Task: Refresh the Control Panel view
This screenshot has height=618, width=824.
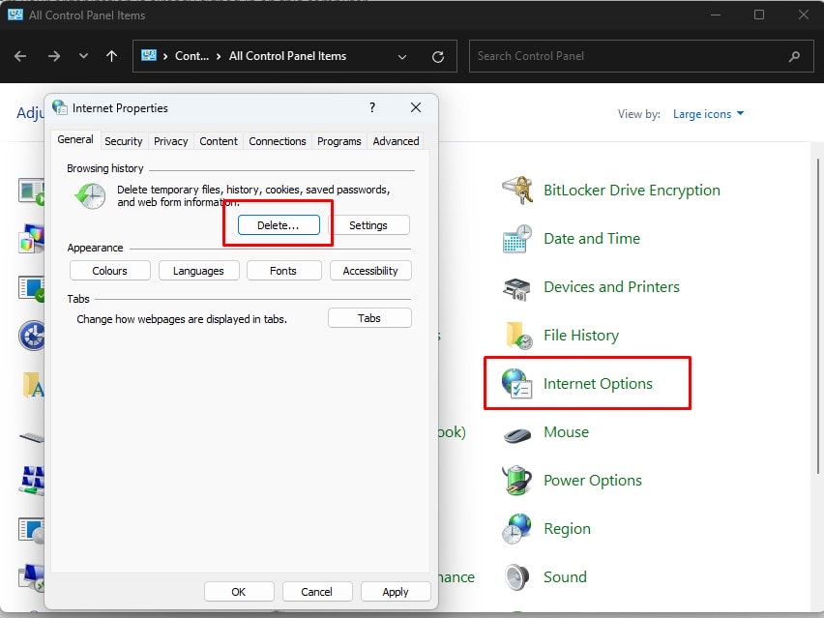Action: pyautogui.click(x=438, y=56)
